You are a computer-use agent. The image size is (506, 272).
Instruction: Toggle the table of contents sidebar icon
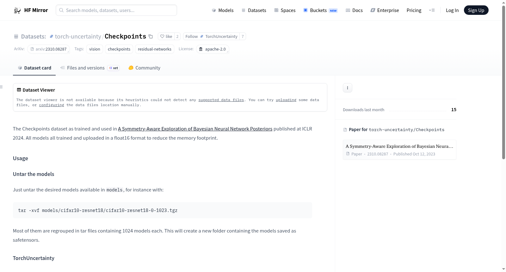(x=2, y=87)
